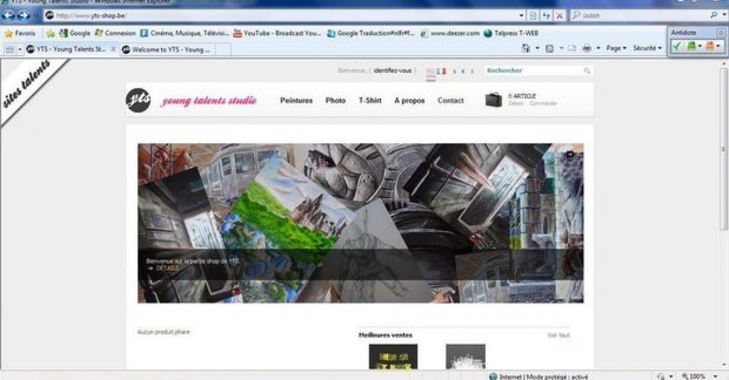729x380 pixels.
Task: Click the Voir tout link
Action: click(x=559, y=335)
